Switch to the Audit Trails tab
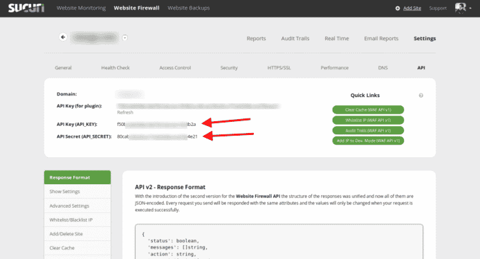This screenshot has width=480, height=259. (x=295, y=38)
